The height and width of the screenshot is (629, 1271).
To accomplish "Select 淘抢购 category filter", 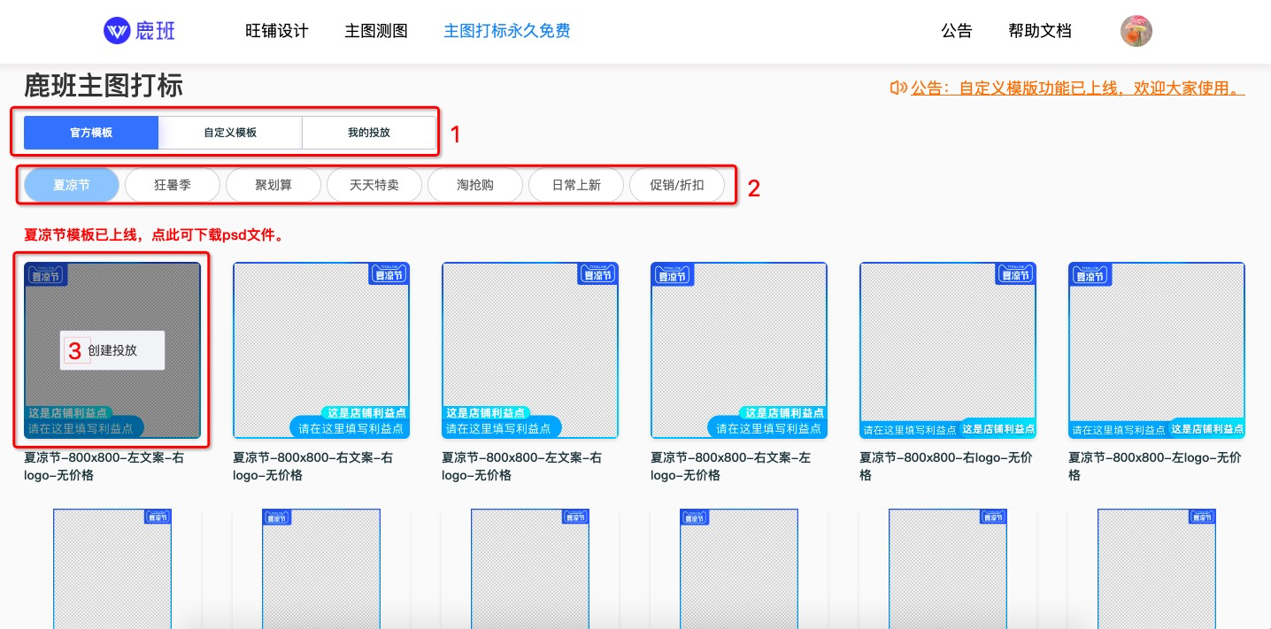I will click(x=475, y=186).
